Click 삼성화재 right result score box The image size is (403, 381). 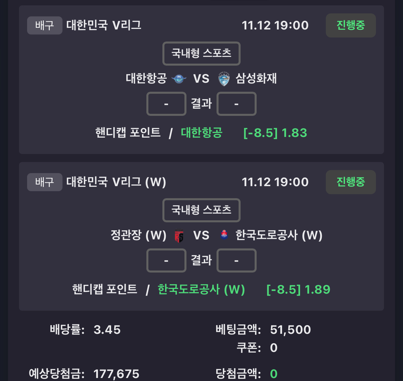(x=236, y=104)
